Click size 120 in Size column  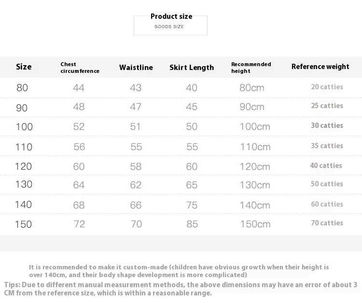[23, 167]
